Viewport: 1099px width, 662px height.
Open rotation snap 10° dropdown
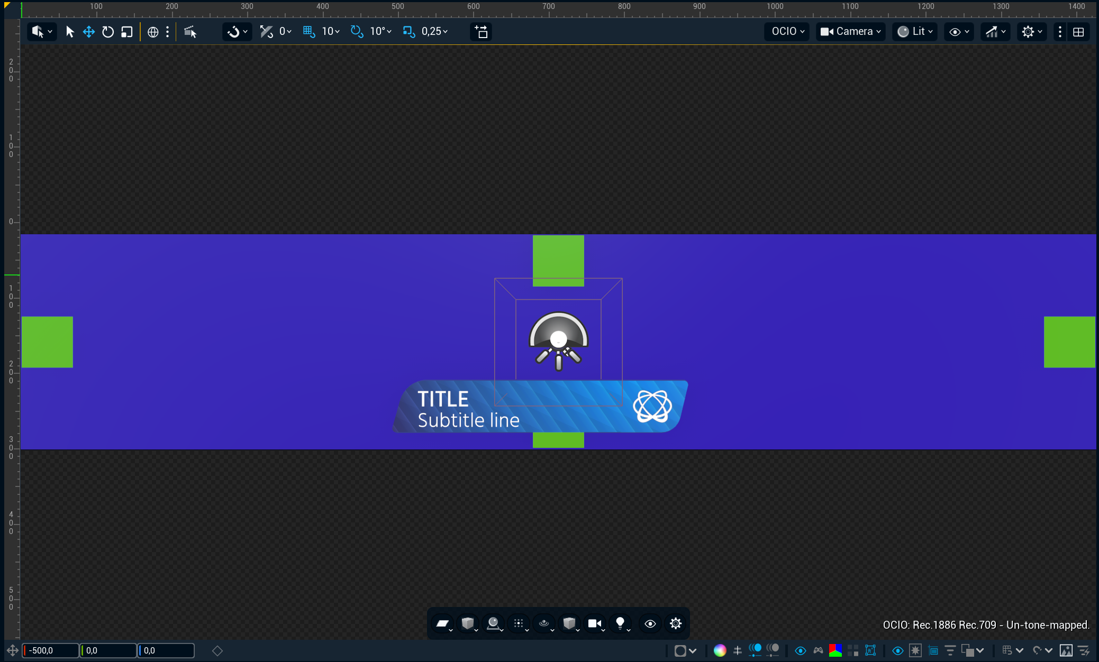click(x=380, y=32)
